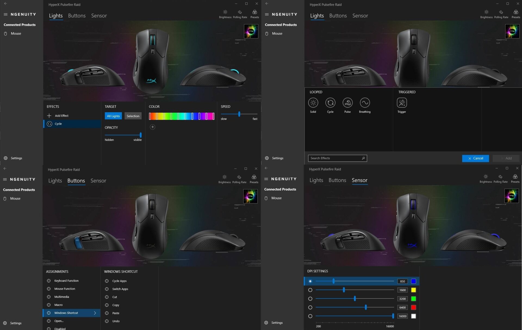Open Brightness in the bottom-left Buttons window

click(x=225, y=179)
